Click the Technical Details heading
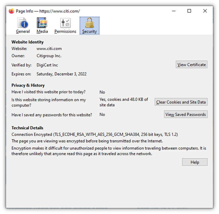Screen dimensions: 219x214 pyautogui.click(x=27, y=128)
